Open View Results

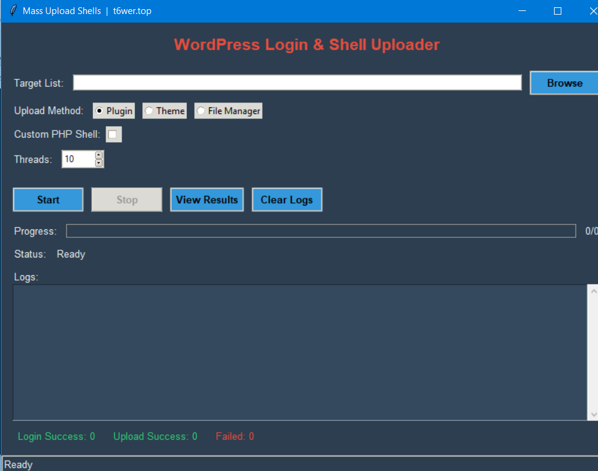click(206, 200)
